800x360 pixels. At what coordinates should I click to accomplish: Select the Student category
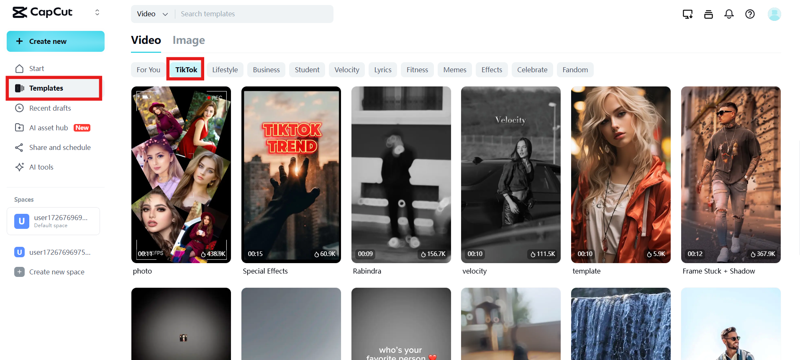[x=307, y=70]
